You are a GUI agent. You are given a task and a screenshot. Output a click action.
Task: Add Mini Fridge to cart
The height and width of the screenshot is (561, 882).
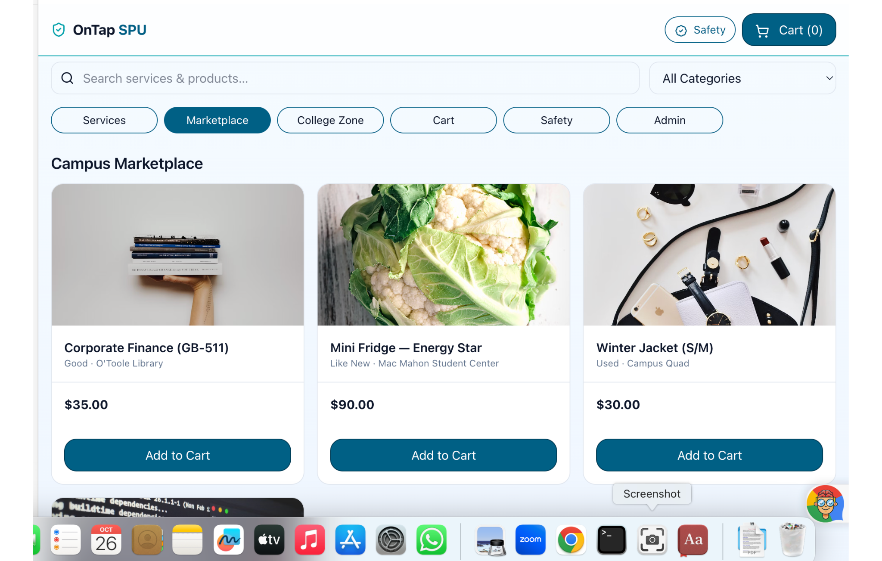tap(443, 455)
